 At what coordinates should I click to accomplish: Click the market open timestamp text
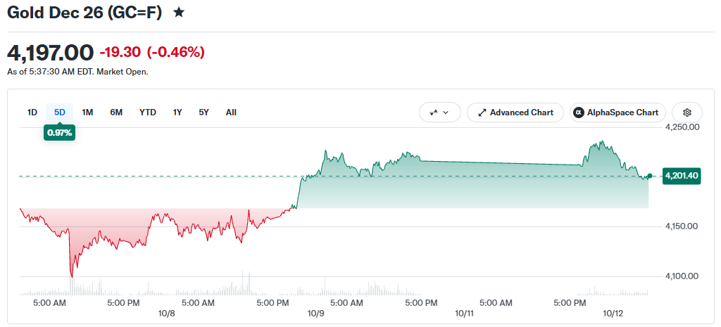coord(77,72)
